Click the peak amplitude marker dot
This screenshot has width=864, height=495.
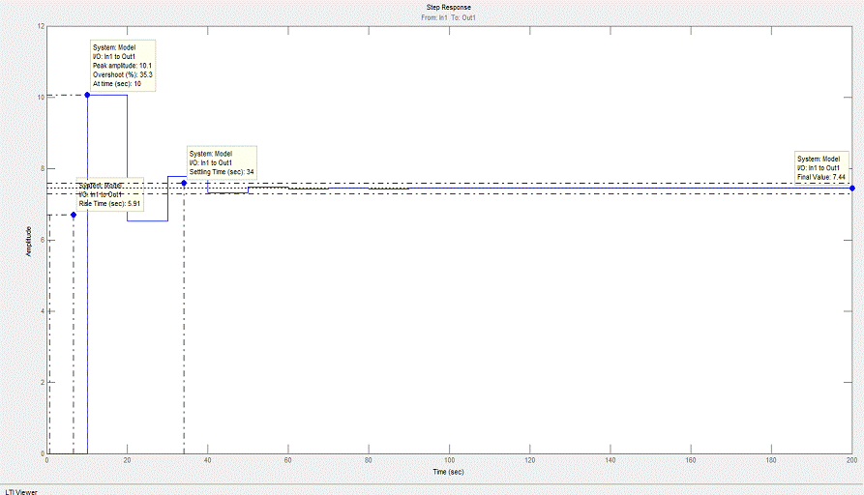(87, 95)
